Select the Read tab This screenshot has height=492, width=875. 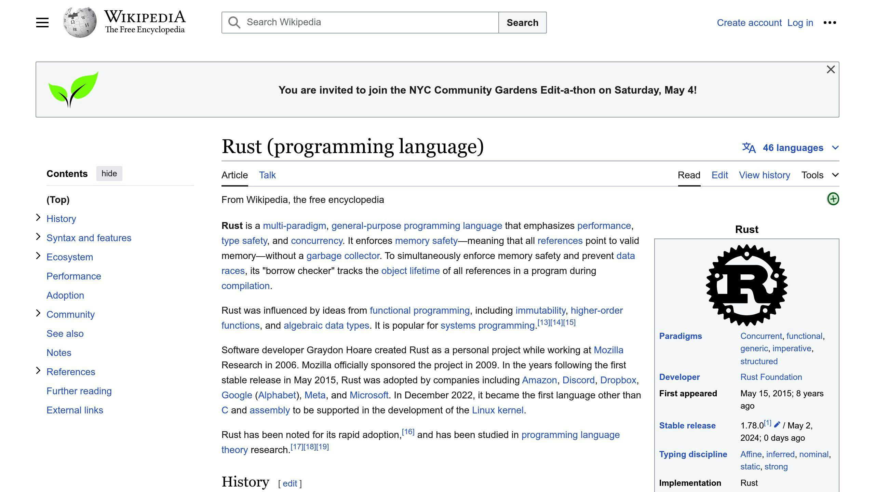pos(689,175)
